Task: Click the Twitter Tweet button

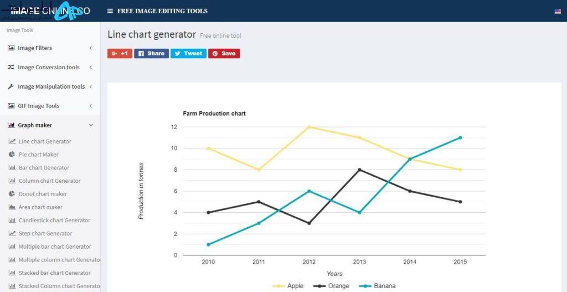Action: (x=188, y=54)
